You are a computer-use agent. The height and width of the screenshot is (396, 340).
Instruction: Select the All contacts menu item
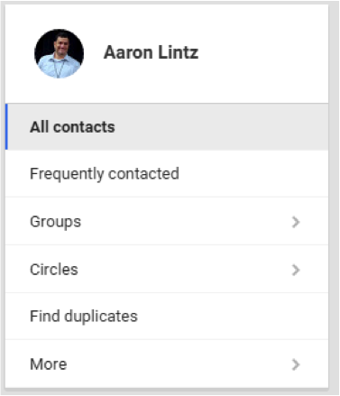tap(167, 126)
